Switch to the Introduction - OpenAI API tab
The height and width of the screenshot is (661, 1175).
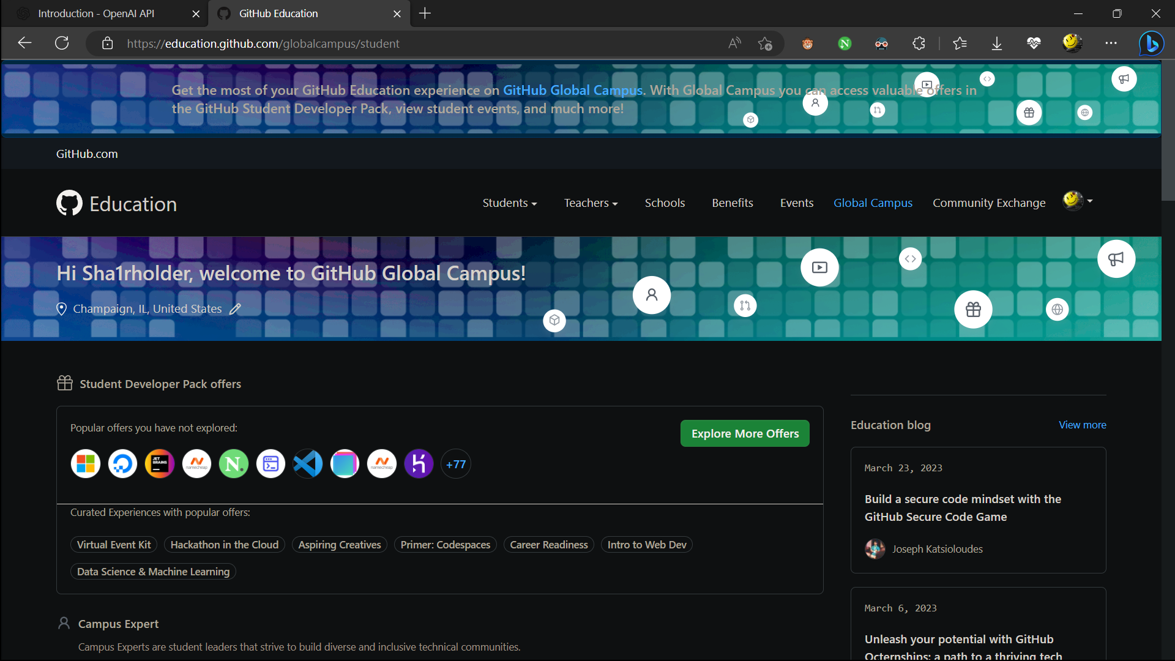point(96,13)
